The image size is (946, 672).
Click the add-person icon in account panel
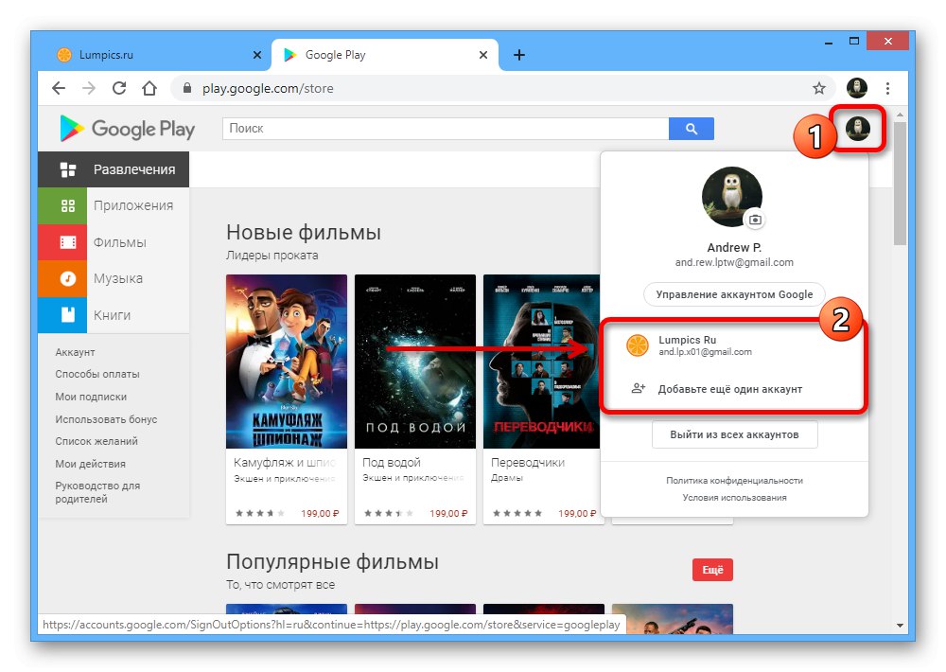click(638, 388)
